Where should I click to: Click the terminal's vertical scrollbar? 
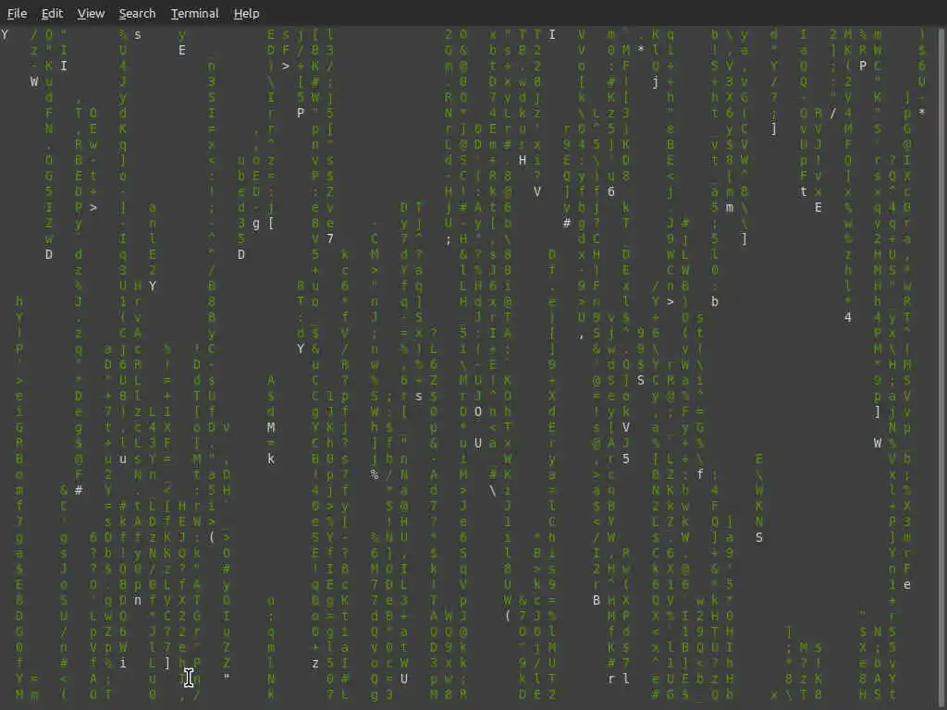[x=942, y=368]
